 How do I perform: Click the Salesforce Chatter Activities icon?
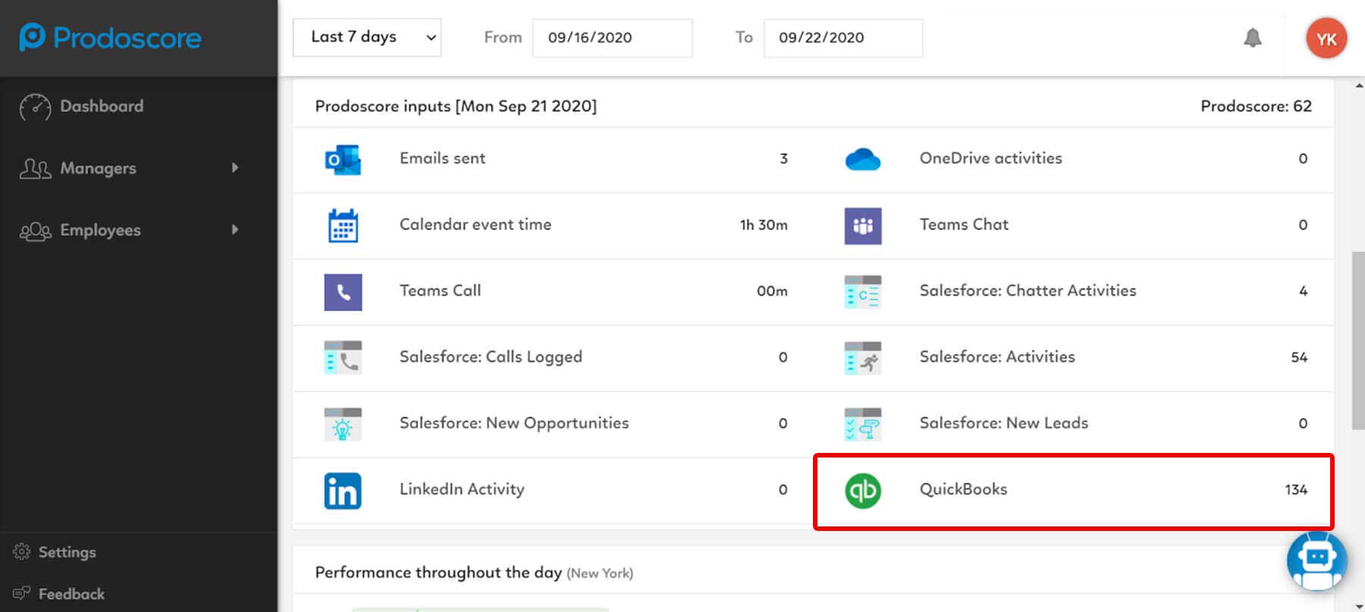click(863, 292)
